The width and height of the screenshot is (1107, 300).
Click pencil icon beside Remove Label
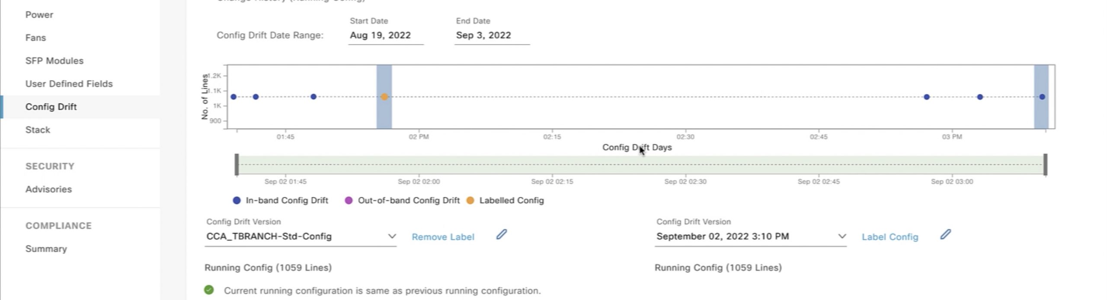[501, 234]
